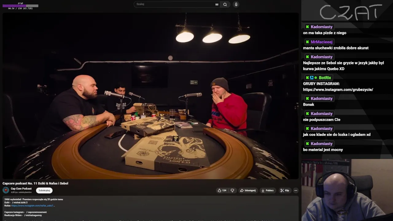The image size is (393, 221).
Task: Click message 'jak cos klade sie do lozka'
Action: click(x=337, y=134)
